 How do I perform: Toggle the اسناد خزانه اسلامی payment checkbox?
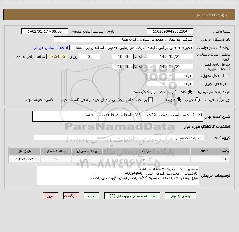151,100
